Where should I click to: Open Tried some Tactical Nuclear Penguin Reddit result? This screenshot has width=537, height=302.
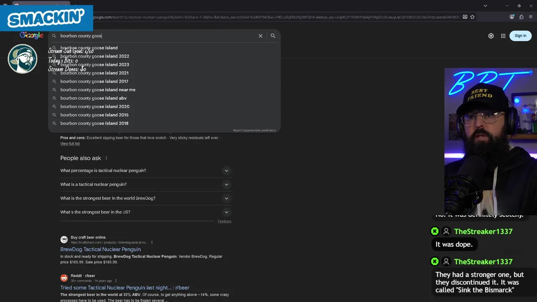coord(125,288)
